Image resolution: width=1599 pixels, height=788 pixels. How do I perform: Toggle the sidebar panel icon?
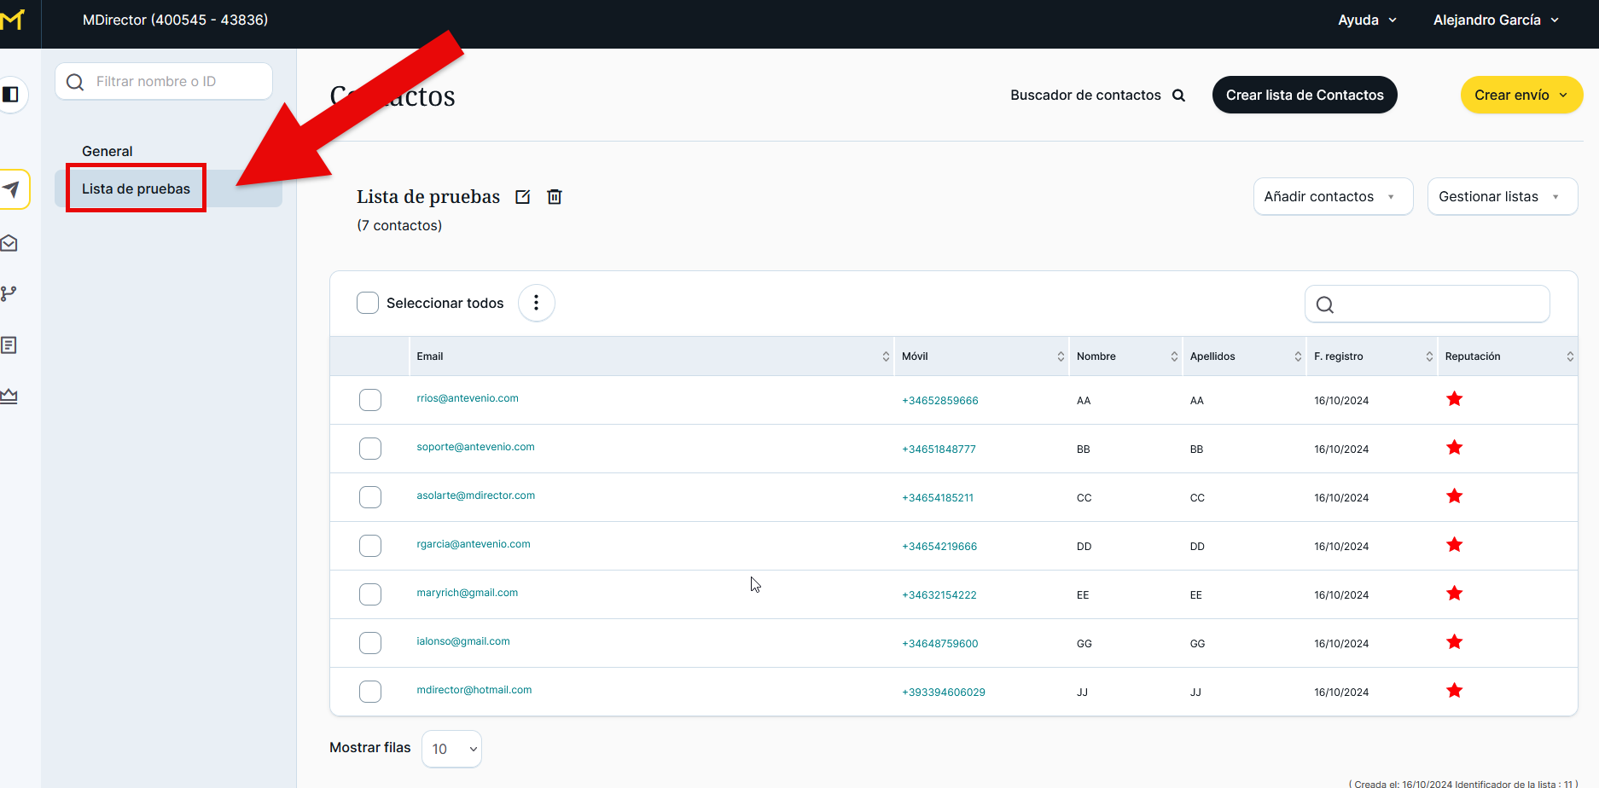coord(11,94)
